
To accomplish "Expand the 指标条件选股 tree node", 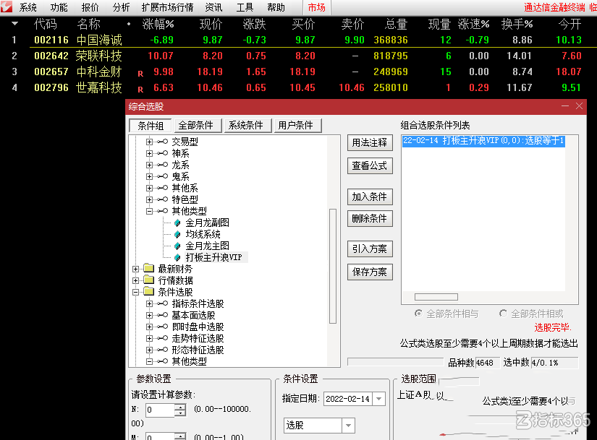I will click(x=149, y=303).
